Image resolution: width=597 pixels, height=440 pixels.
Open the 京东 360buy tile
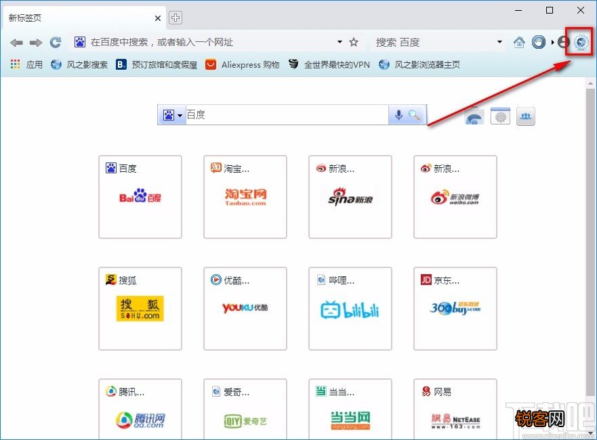(x=455, y=309)
